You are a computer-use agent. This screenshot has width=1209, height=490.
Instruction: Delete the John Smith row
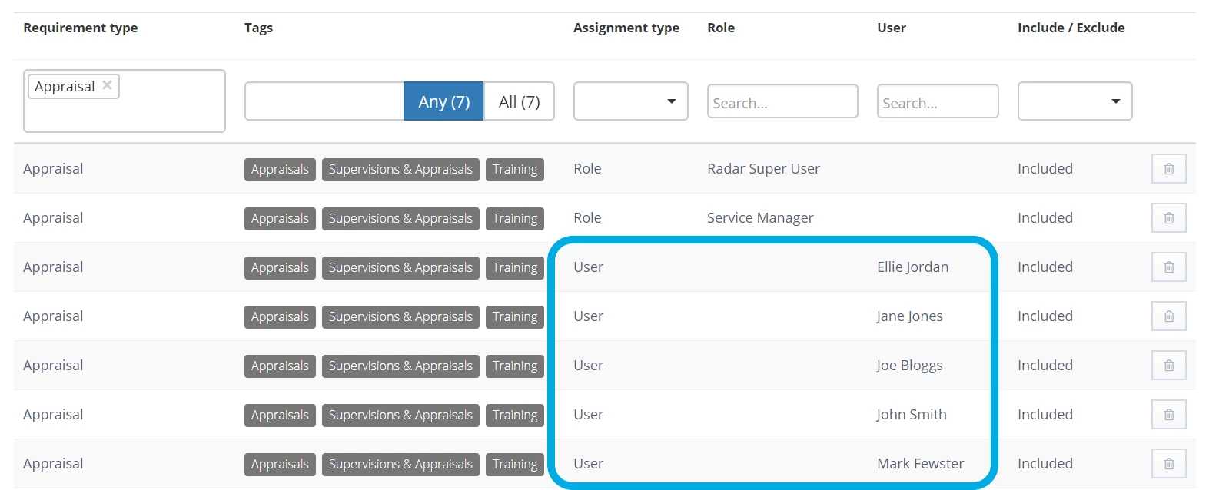click(x=1168, y=415)
